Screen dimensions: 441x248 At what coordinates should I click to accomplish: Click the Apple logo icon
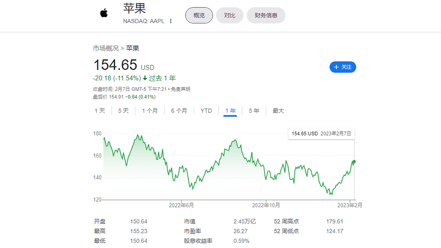pos(104,13)
